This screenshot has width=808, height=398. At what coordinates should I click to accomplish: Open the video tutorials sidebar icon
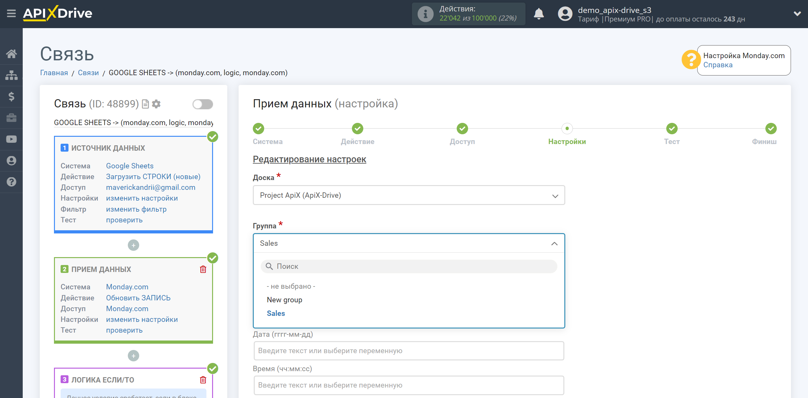pos(11,139)
